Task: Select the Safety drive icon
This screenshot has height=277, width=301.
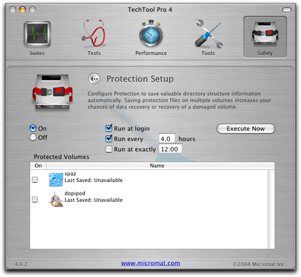Action: click(265, 33)
